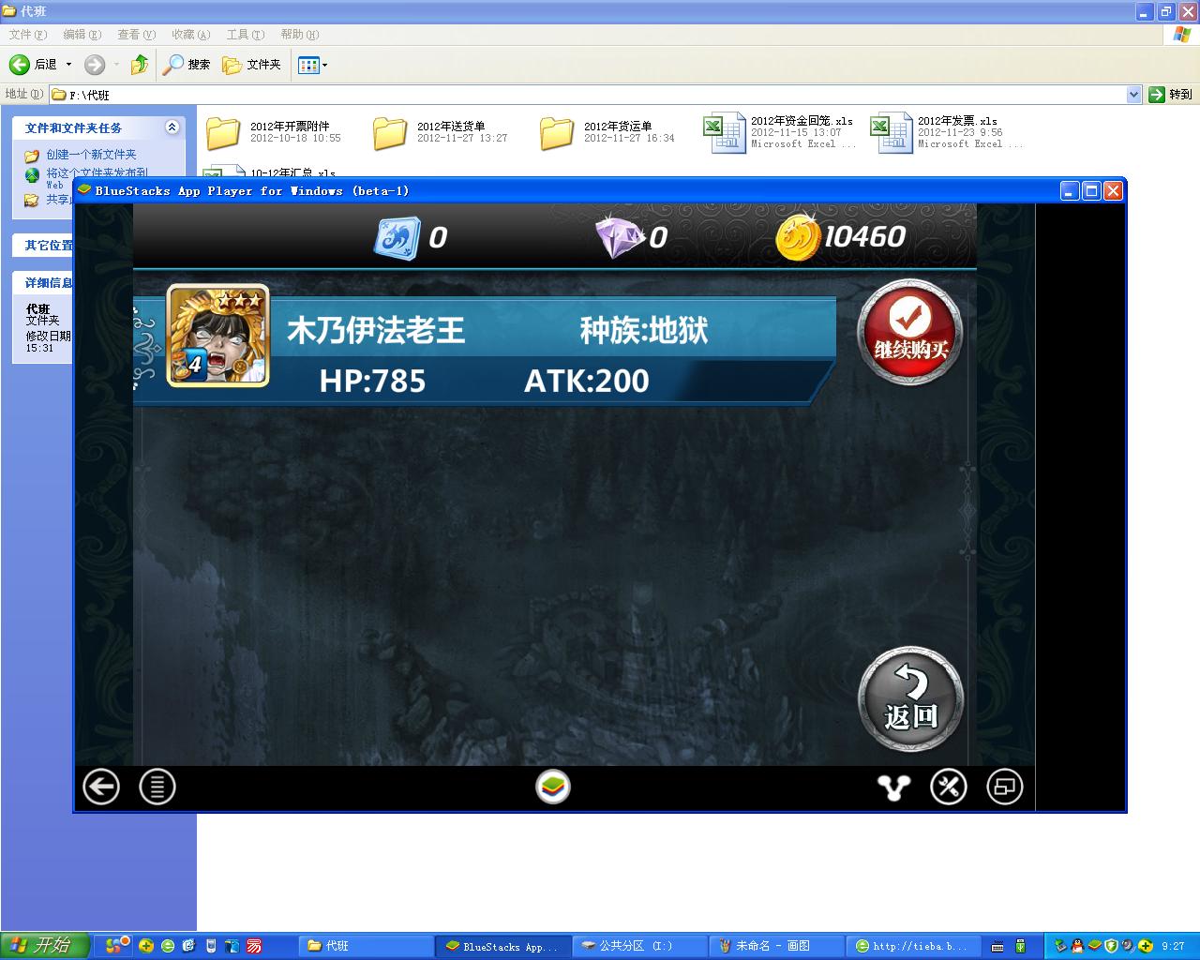Viewport: 1200px width, 960px height.
Task: Click the 木乃伊法老王 character portrait
Action: click(x=217, y=336)
